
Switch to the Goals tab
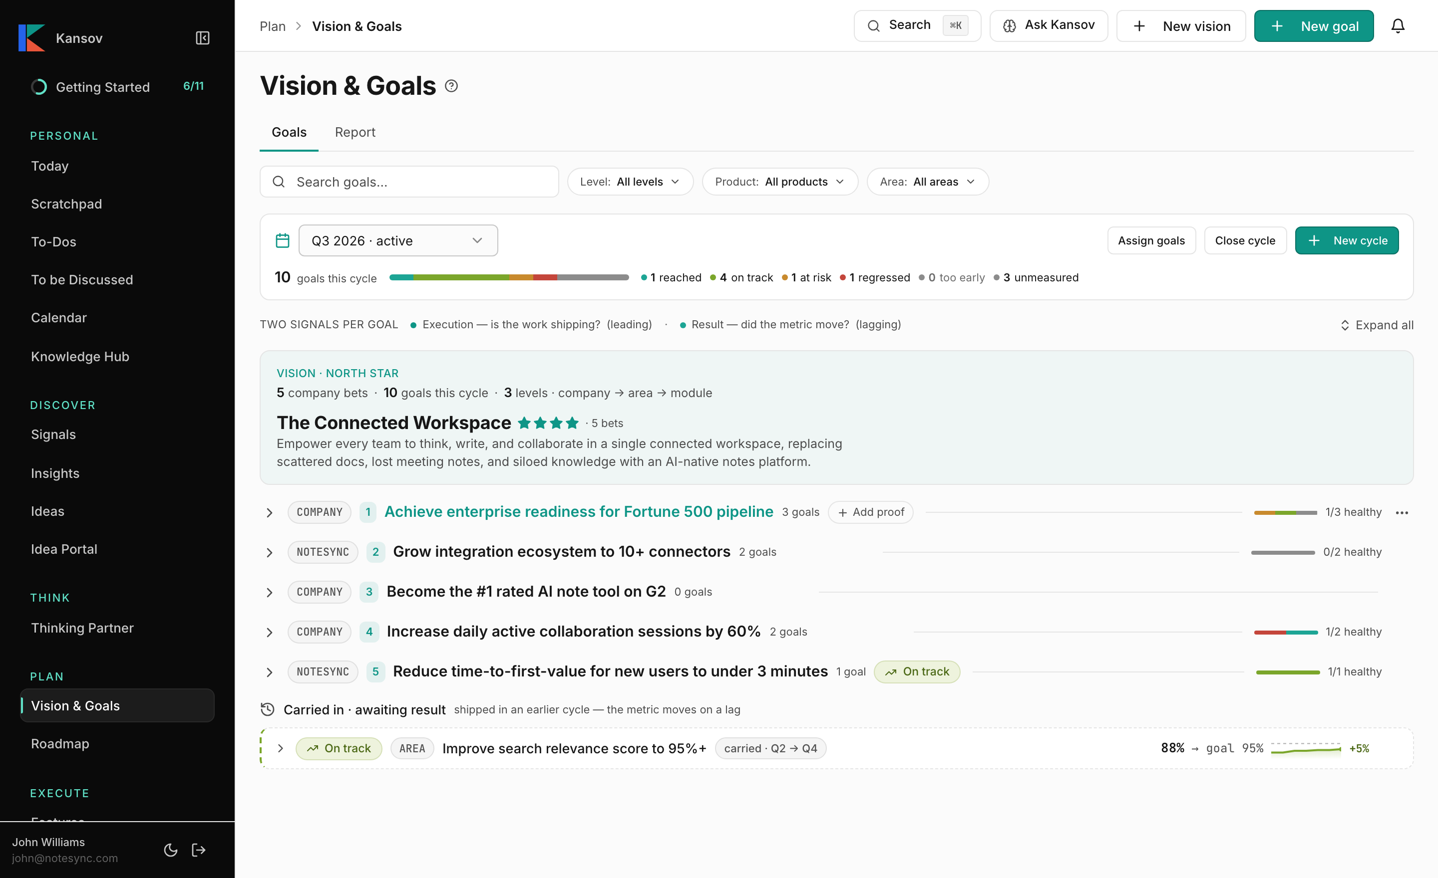(289, 132)
